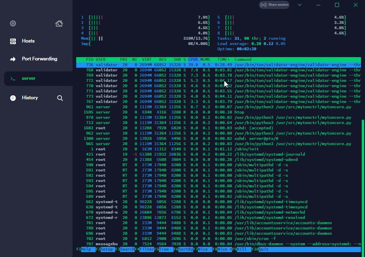The width and height of the screenshot is (365, 257).
Task: Click the Uptime 00:02:29 value
Action: 247,49
